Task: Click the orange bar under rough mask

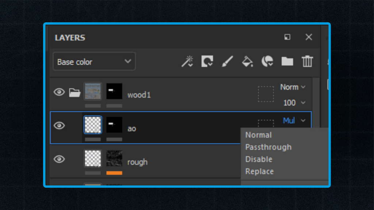Action: [x=114, y=173]
